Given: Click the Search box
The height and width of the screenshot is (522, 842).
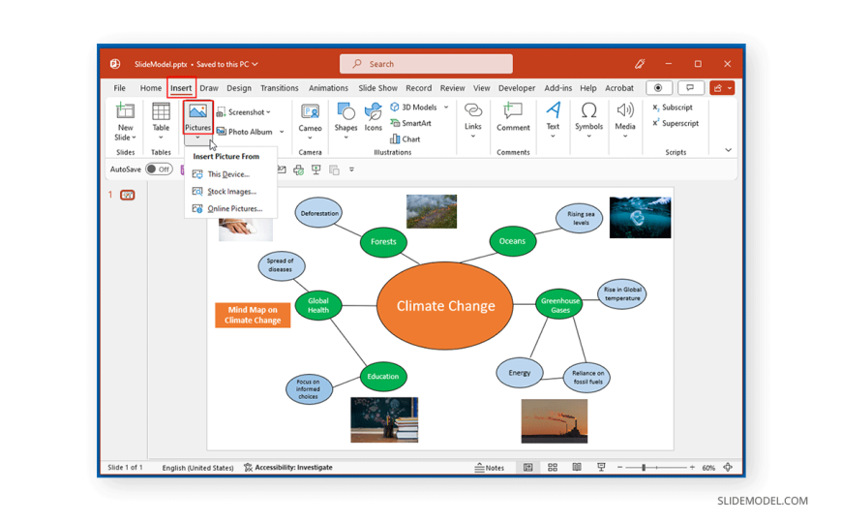Looking at the screenshot, I should [426, 64].
